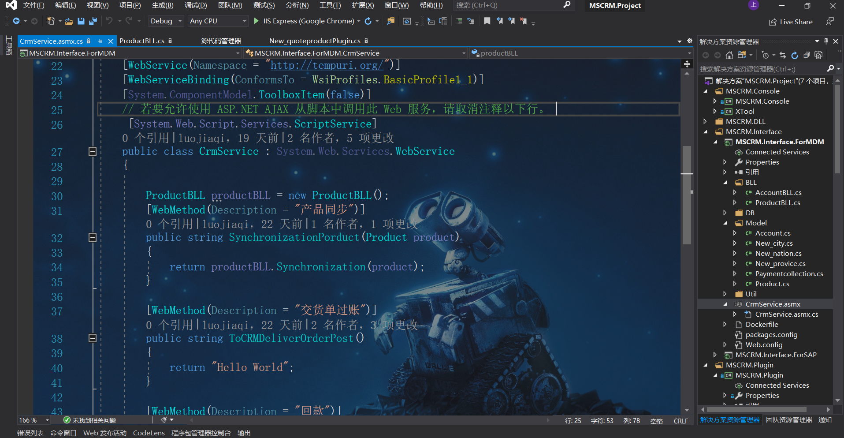Image resolution: width=844 pixels, height=438 pixels.
Task: Close the CrmService.asmx.cs tab
Action: click(111, 41)
